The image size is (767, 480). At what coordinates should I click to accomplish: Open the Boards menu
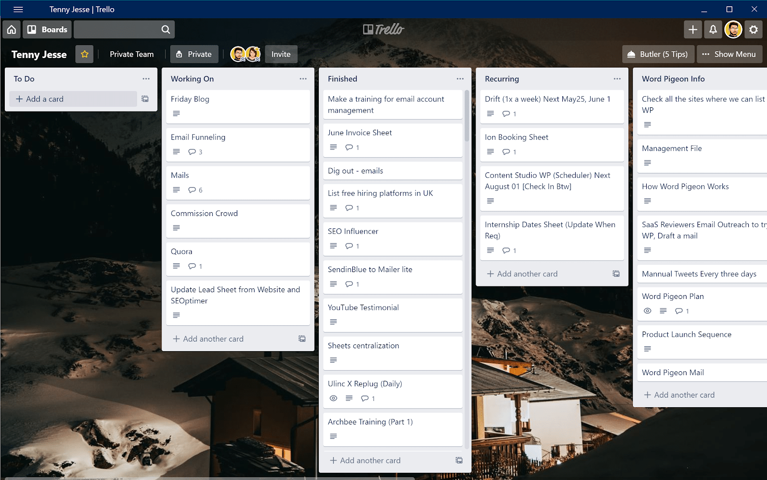pos(47,30)
